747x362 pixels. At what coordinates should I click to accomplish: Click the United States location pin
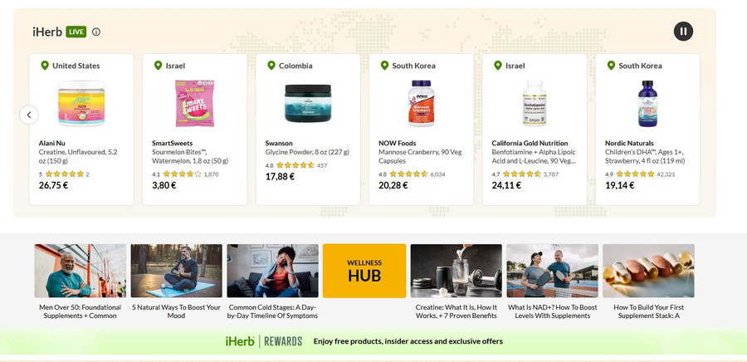(45, 66)
